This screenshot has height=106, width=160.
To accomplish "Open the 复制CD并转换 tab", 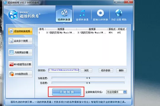I will [100, 15].
